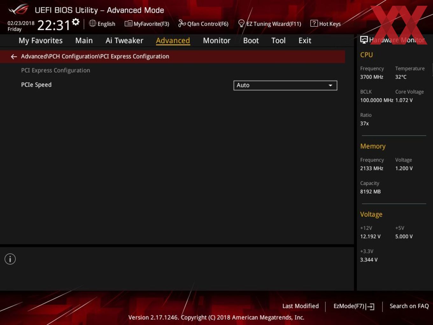This screenshot has height=325, width=433.
Task: Click the Hardware Monitor screen icon
Action: click(x=364, y=40)
